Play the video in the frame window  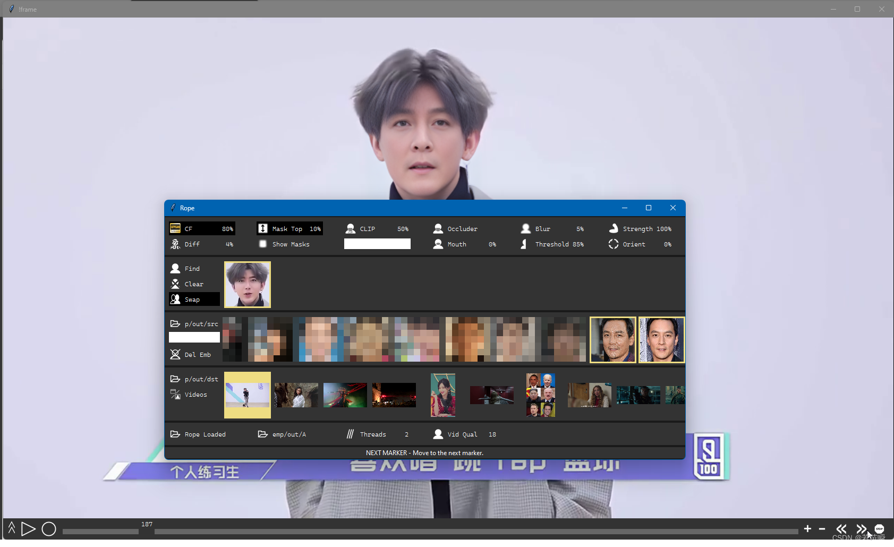[x=28, y=529]
